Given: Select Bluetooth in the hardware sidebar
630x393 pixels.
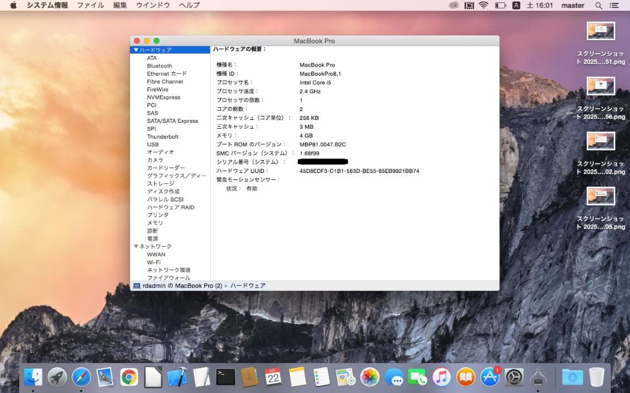Looking at the screenshot, I should (159, 66).
